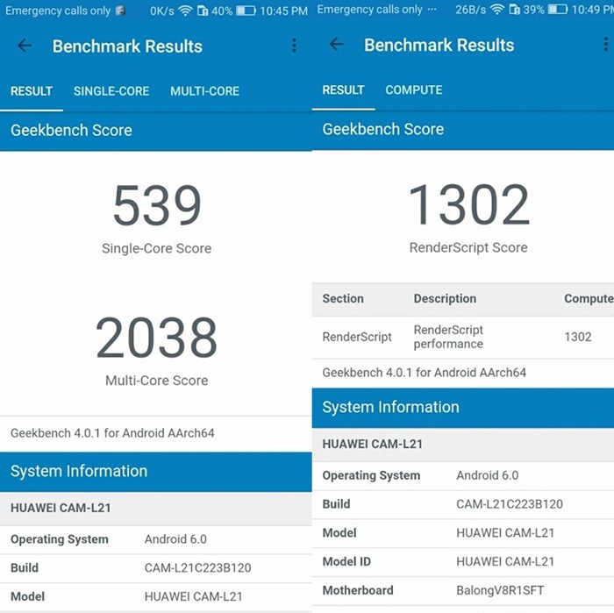
Task: Tap right Benchmark Results title
Action: [x=439, y=45]
